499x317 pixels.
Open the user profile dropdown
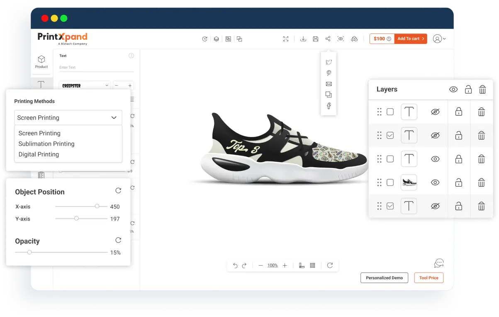(439, 39)
